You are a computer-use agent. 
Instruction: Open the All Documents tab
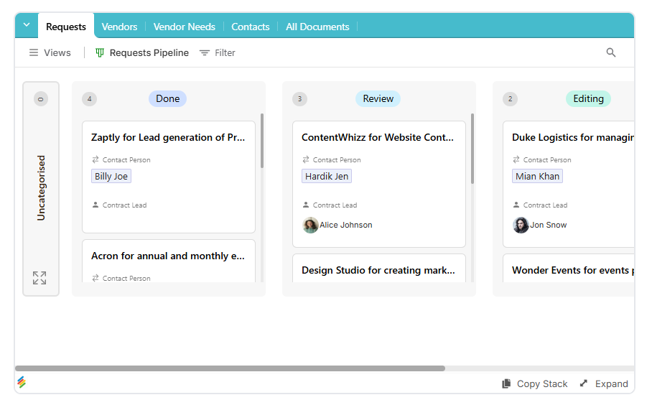point(317,27)
